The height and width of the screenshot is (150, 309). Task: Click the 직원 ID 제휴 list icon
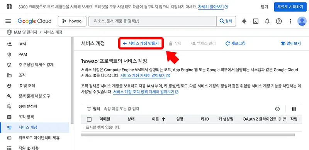pyautogui.click(x=9, y=148)
